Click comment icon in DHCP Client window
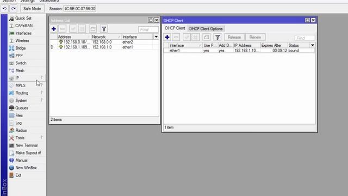This screenshot has width=348, height=196. (207, 38)
